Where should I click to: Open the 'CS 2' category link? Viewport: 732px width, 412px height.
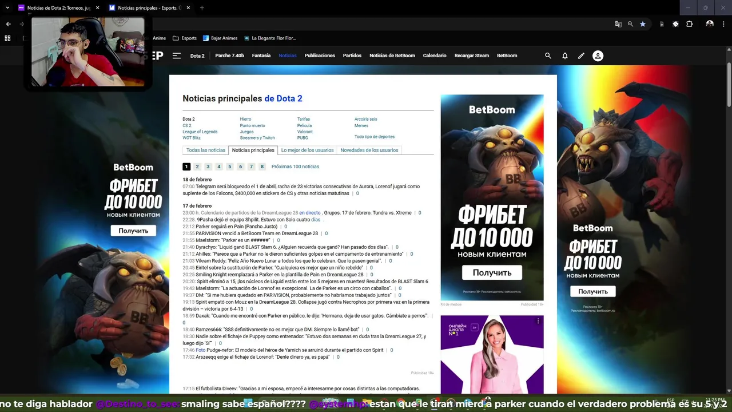[187, 125]
